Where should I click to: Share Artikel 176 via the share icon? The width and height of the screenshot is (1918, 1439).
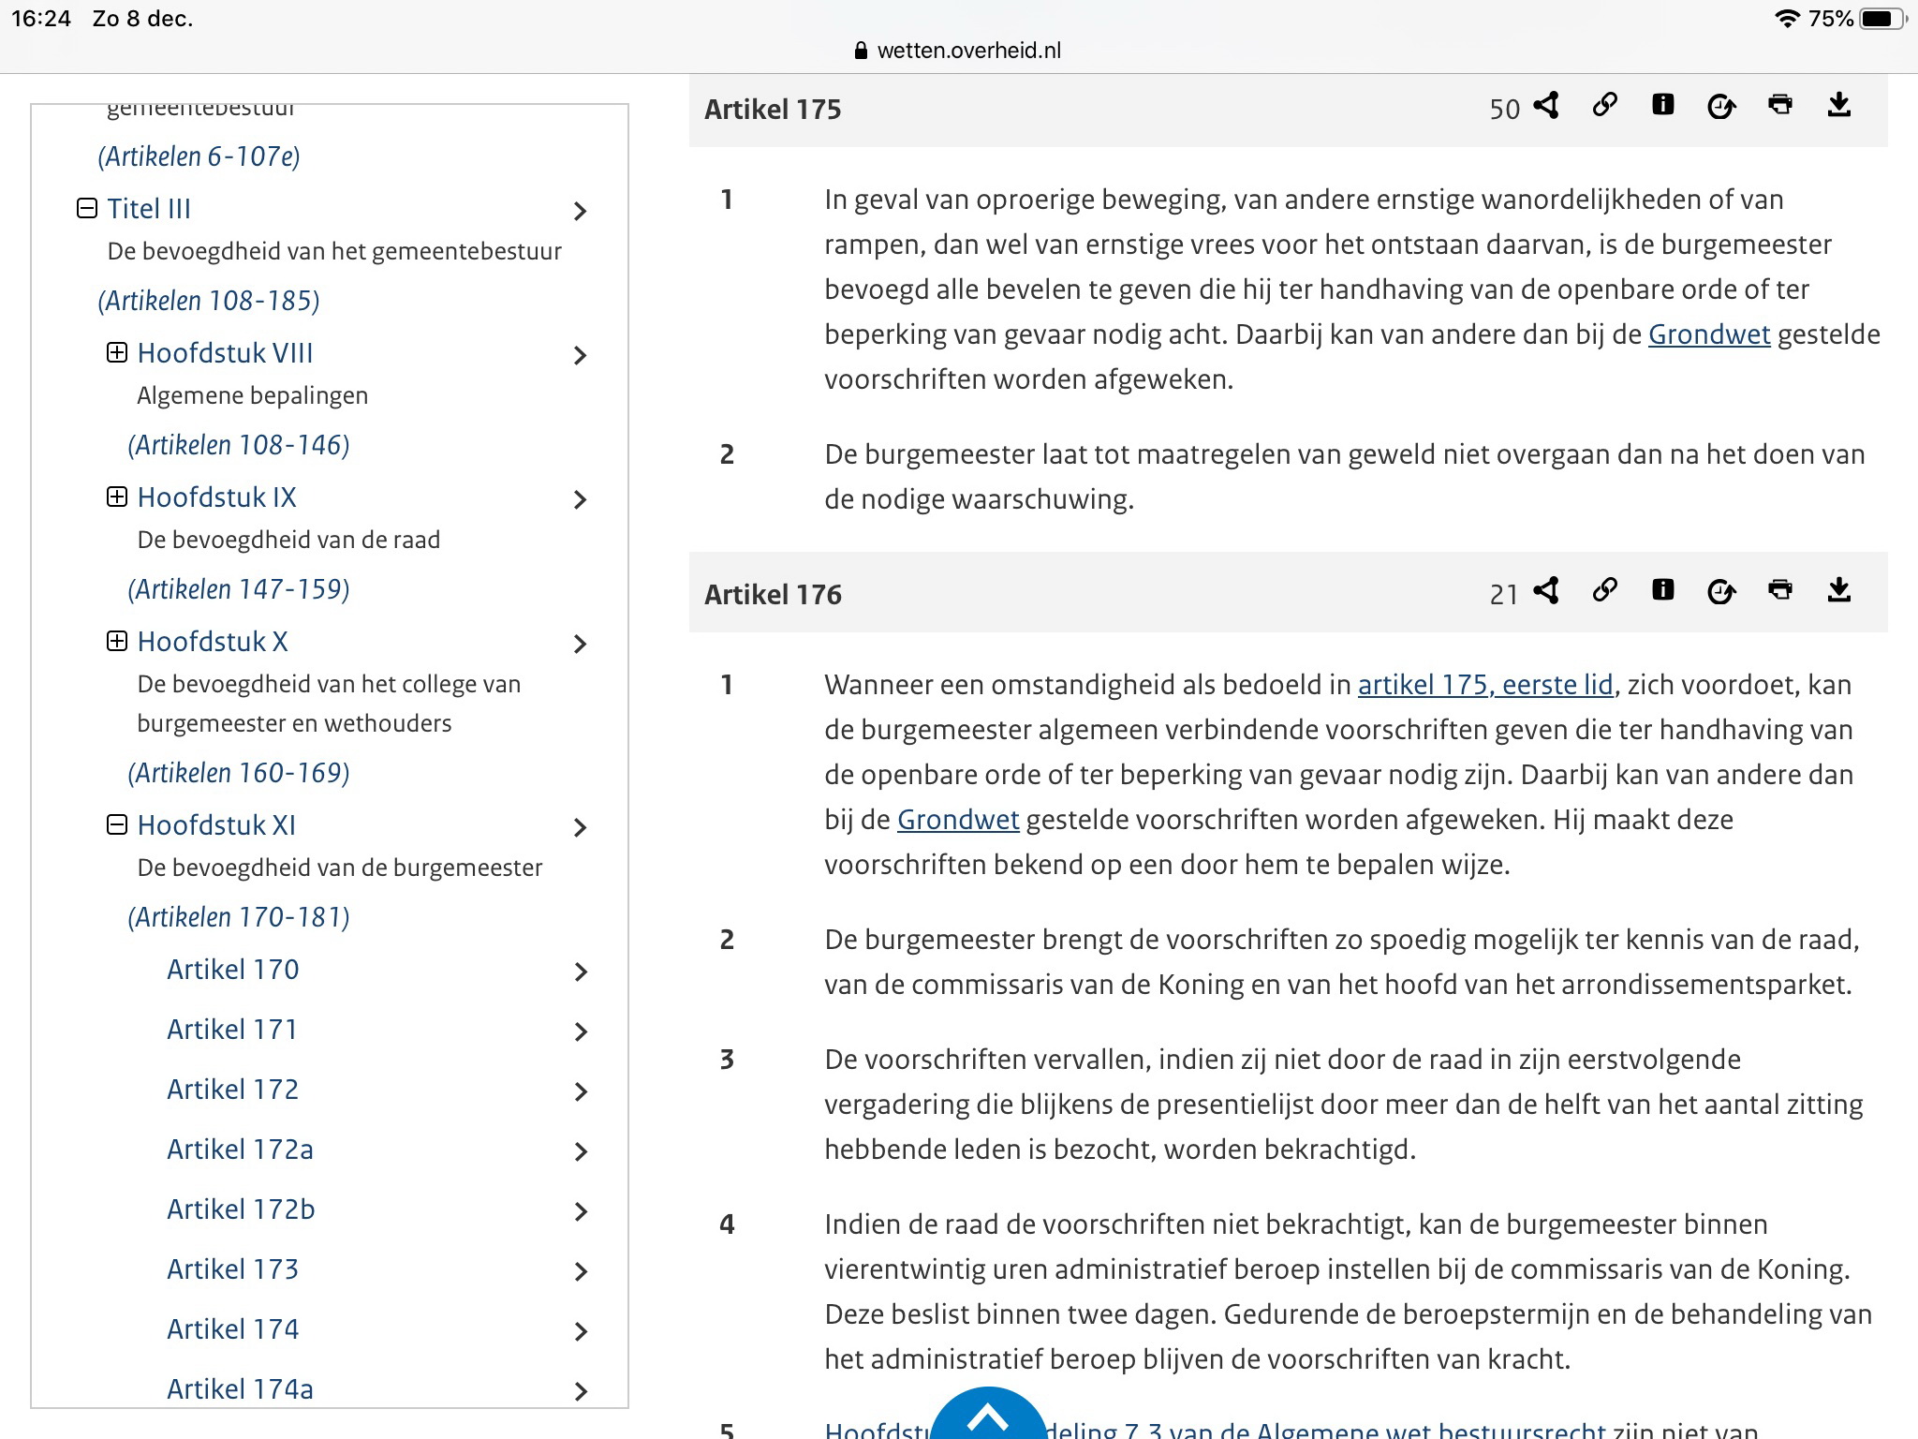pos(1546,590)
